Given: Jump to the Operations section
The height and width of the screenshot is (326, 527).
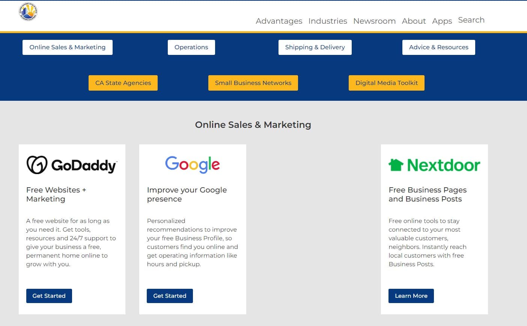Looking at the screenshot, I should pyautogui.click(x=191, y=47).
